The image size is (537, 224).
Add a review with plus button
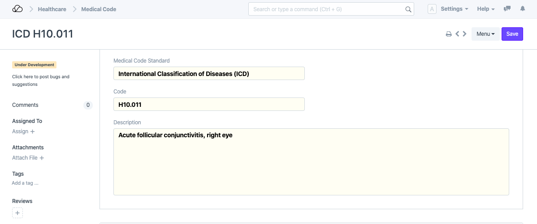17,213
